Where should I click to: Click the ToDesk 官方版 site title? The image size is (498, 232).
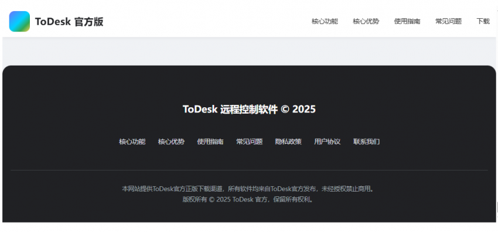pos(69,22)
